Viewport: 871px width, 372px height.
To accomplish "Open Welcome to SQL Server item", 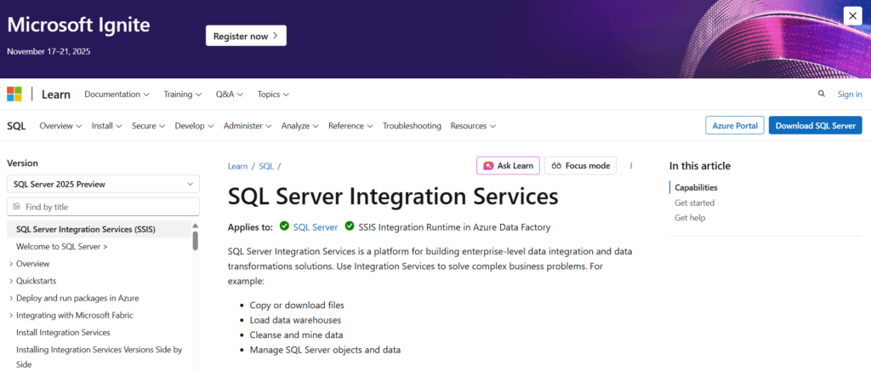I will click(62, 246).
